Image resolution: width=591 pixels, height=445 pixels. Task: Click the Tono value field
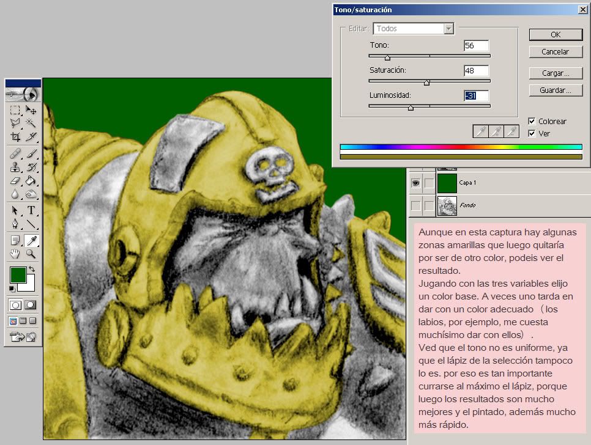477,46
